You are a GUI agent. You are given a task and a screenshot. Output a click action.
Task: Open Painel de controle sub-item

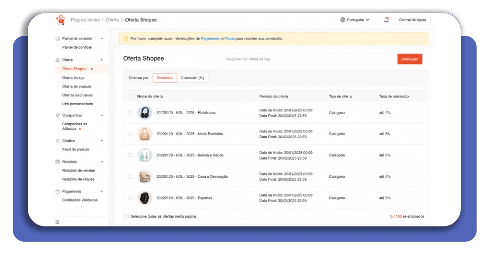tap(77, 47)
